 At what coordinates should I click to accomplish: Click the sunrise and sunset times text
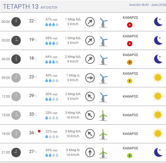pyautogui.click(x=148, y=5)
